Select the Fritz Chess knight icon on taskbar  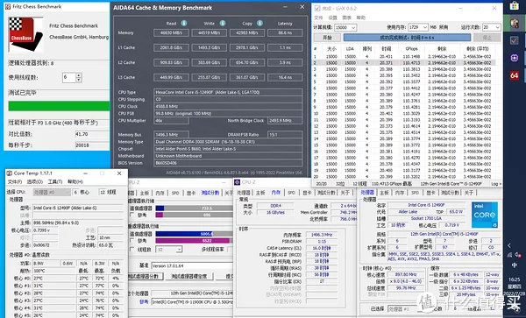point(515,24)
